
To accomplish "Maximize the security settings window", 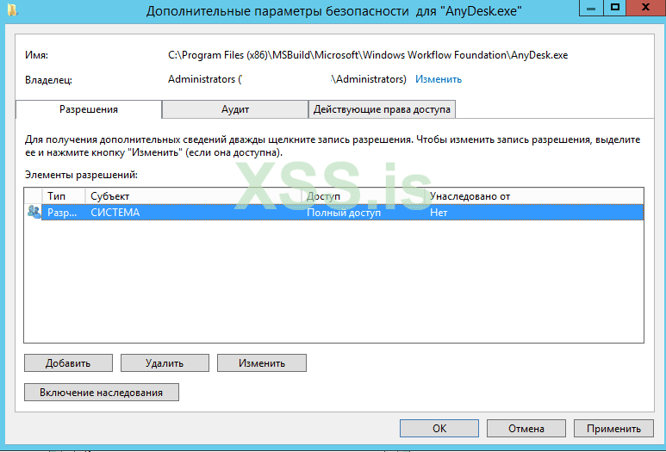I will pos(614,8).
